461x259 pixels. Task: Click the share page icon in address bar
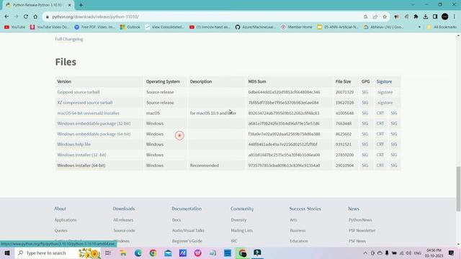(x=375, y=17)
